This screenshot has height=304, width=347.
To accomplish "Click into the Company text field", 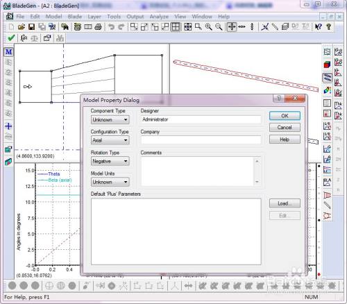I will (x=201, y=140).
